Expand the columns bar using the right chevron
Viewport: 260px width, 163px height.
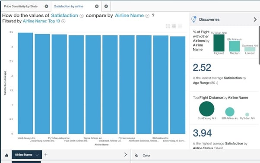(125, 154)
